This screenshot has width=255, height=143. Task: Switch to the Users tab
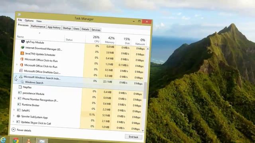pyautogui.click(x=76, y=29)
